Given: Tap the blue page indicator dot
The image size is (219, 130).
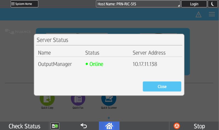Looking at the screenshot, I should pyautogui.click(x=109, y=118).
